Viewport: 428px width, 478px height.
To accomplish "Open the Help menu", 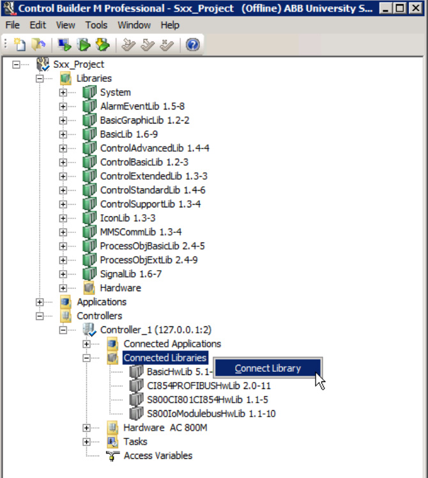I will click(x=170, y=25).
